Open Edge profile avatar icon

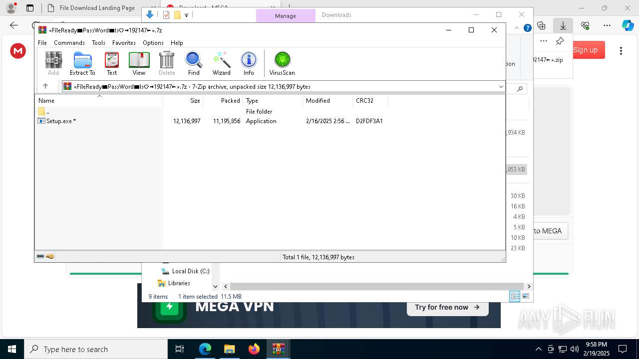pyautogui.click(x=10, y=8)
